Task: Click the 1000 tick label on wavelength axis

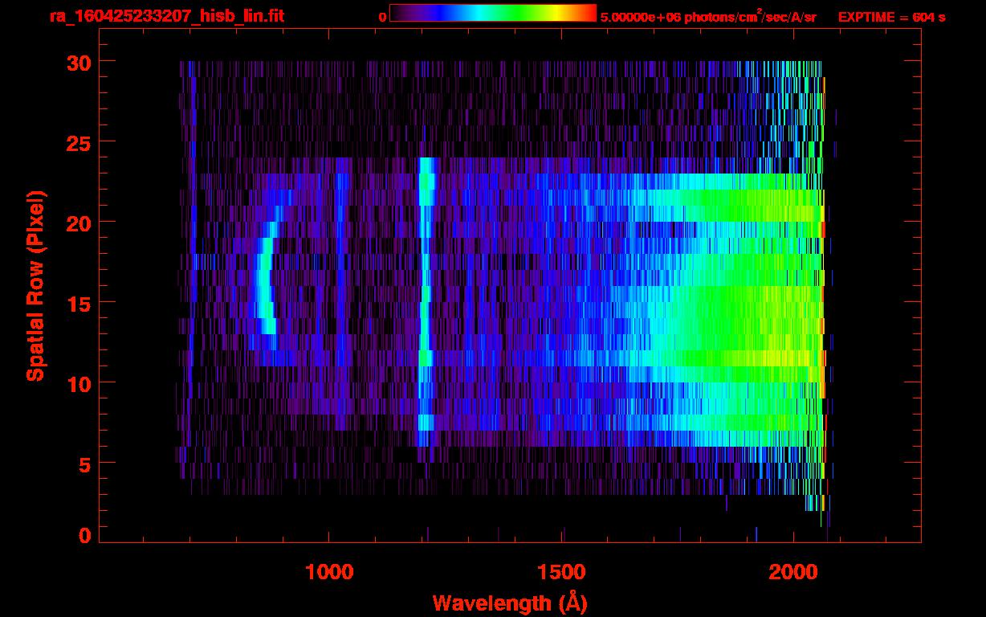Action: 329,571
